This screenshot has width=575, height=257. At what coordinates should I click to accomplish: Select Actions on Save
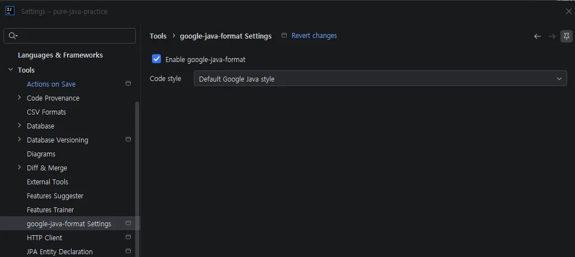point(51,84)
